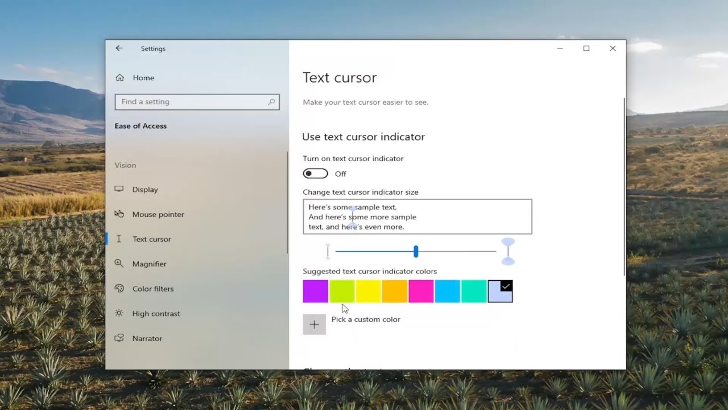Select the checked light blue color swatch

pyautogui.click(x=500, y=291)
